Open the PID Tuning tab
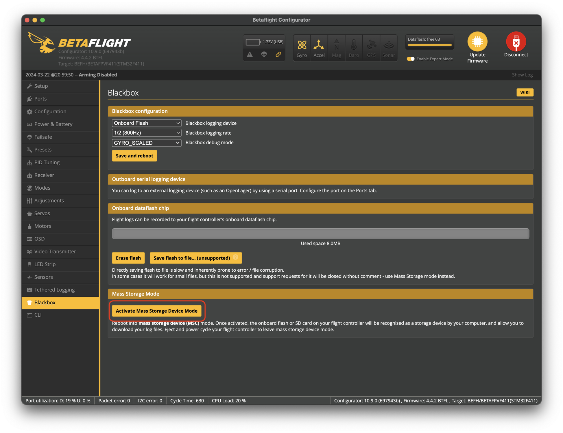Viewport: 563px width, 433px height. (x=47, y=163)
